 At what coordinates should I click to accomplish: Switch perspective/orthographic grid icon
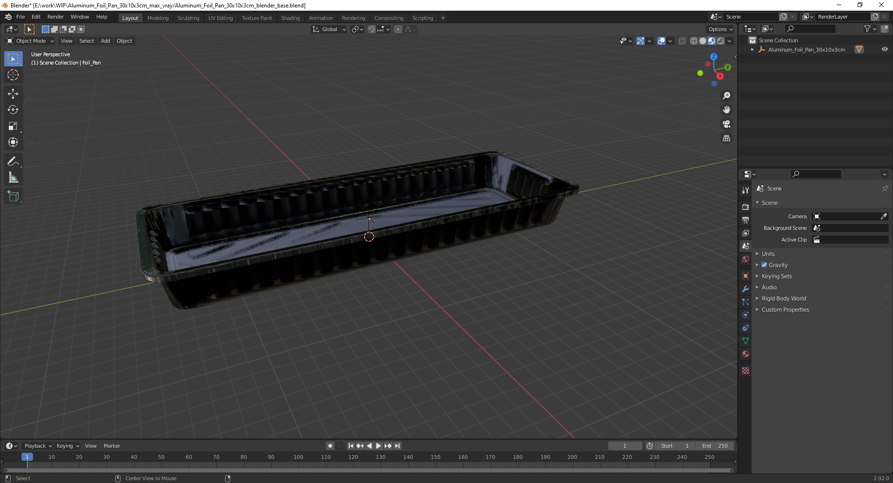726,138
